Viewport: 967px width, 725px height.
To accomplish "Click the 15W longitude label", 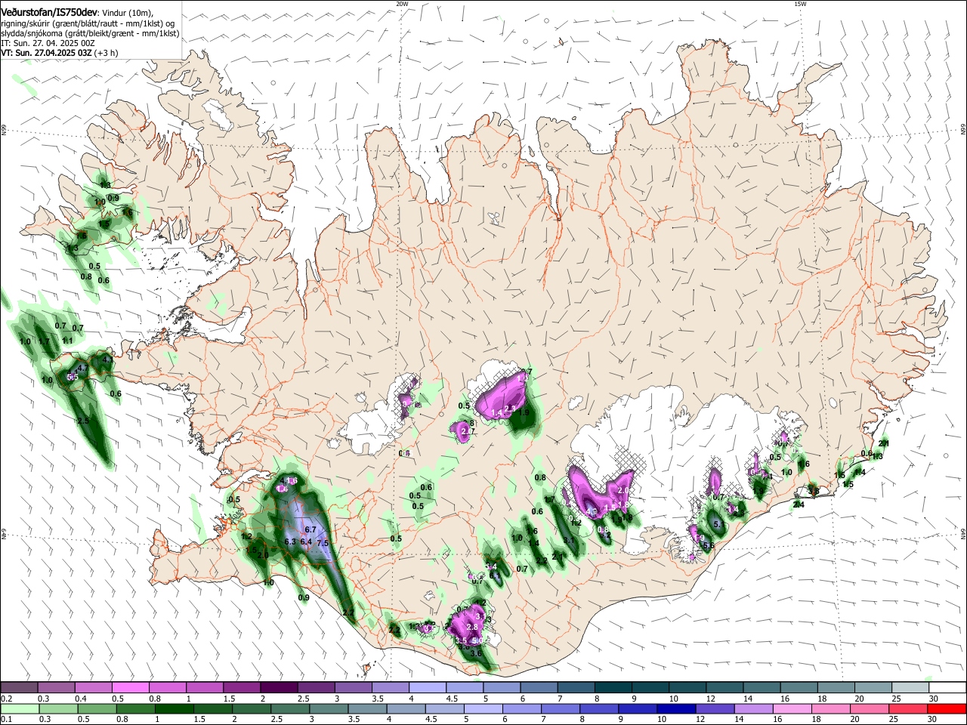I will pos(800,4).
